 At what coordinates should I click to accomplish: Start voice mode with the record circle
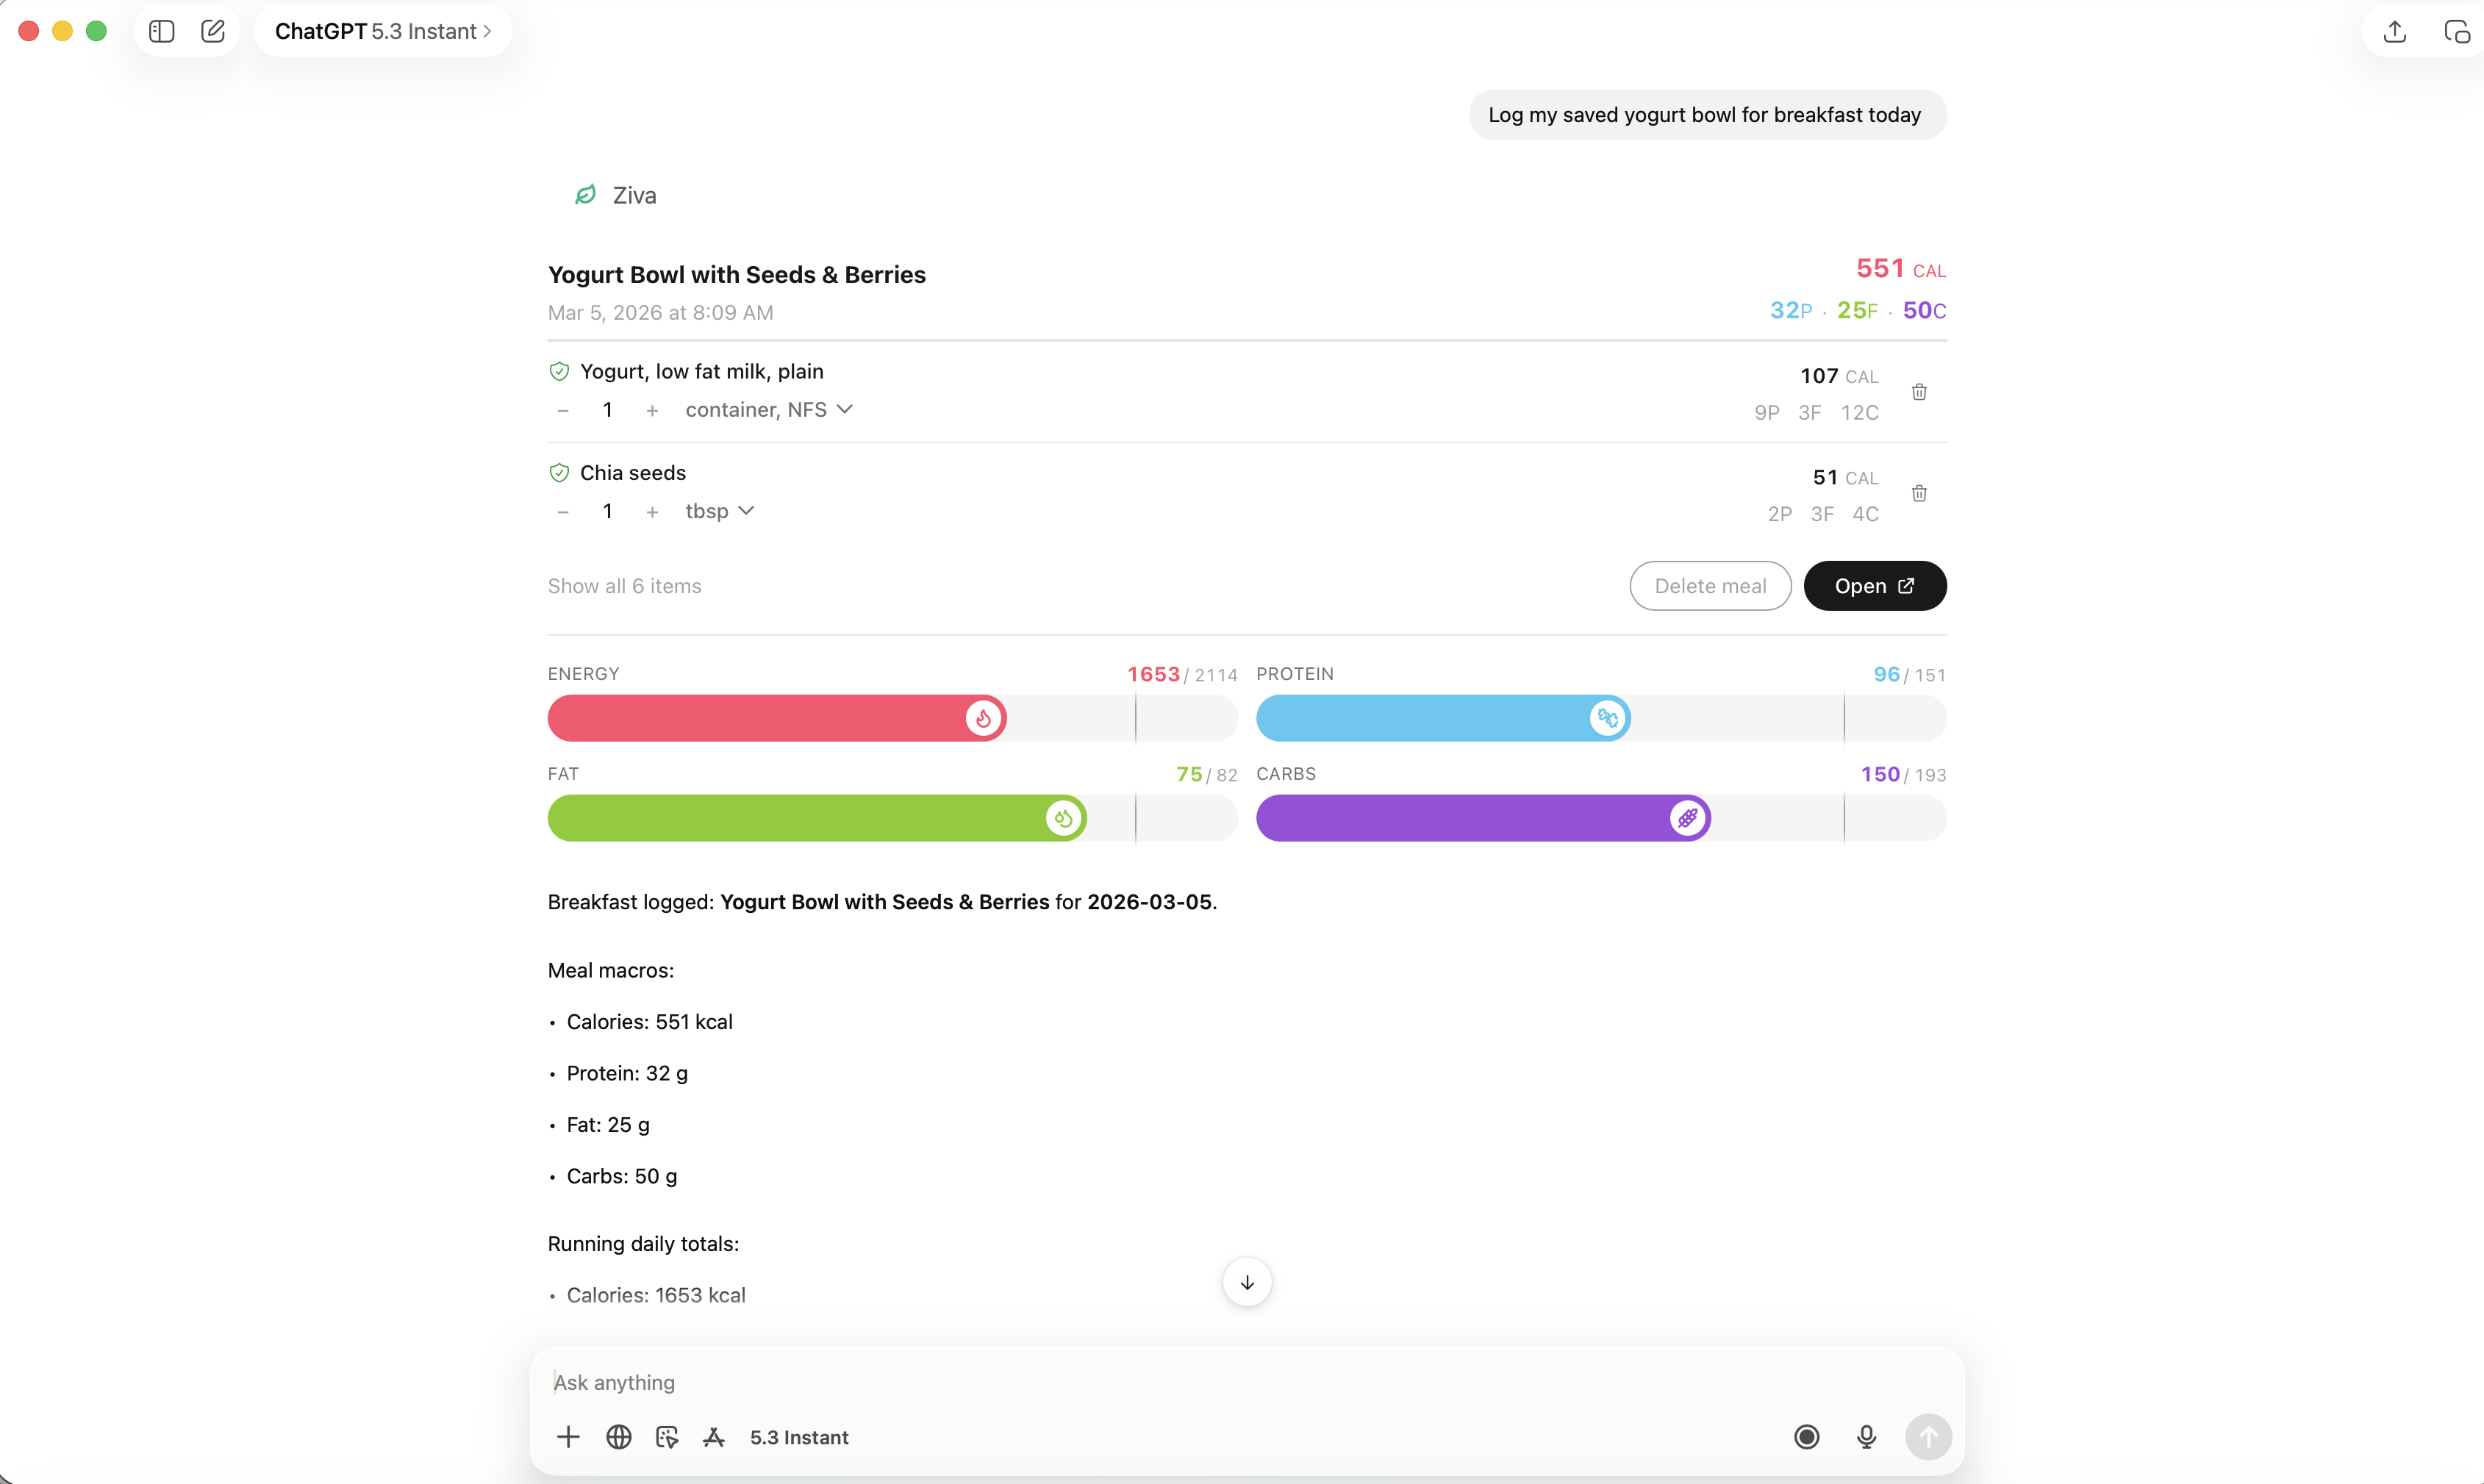[x=1806, y=1437]
